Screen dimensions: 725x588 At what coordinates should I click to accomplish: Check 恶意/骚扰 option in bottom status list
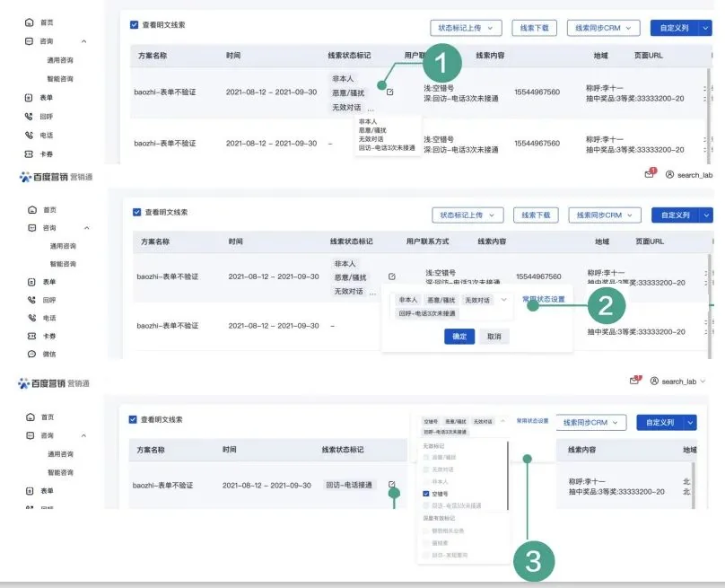click(x=426, y=457)
